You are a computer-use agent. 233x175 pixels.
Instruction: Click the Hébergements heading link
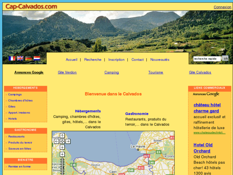88,111
